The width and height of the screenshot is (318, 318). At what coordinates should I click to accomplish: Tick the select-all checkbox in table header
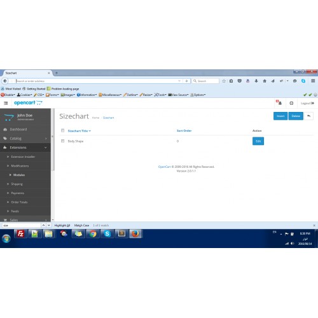coord(62,130)
